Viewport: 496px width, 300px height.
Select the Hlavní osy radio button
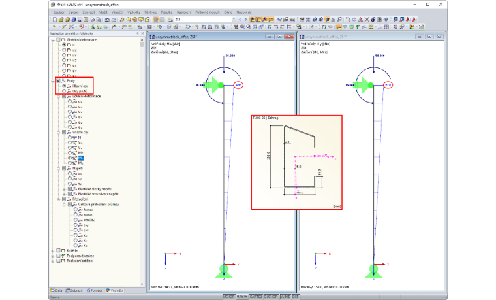click(64, 86)
